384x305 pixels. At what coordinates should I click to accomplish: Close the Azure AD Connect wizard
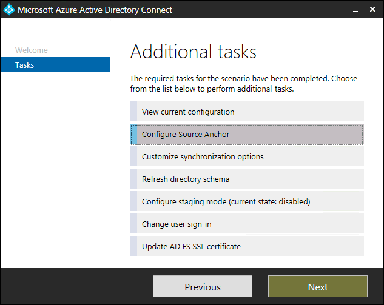pyautogui.click(x=372, y=9)
